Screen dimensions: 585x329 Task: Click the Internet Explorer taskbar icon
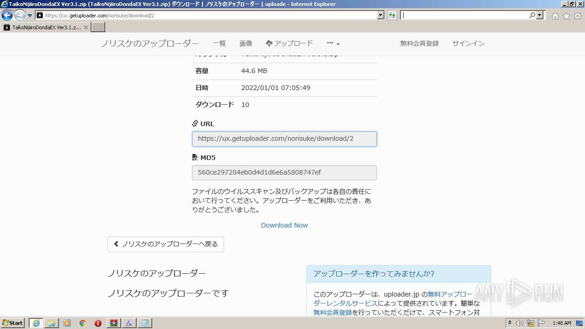pyautogui.click(x=36, y=323)
